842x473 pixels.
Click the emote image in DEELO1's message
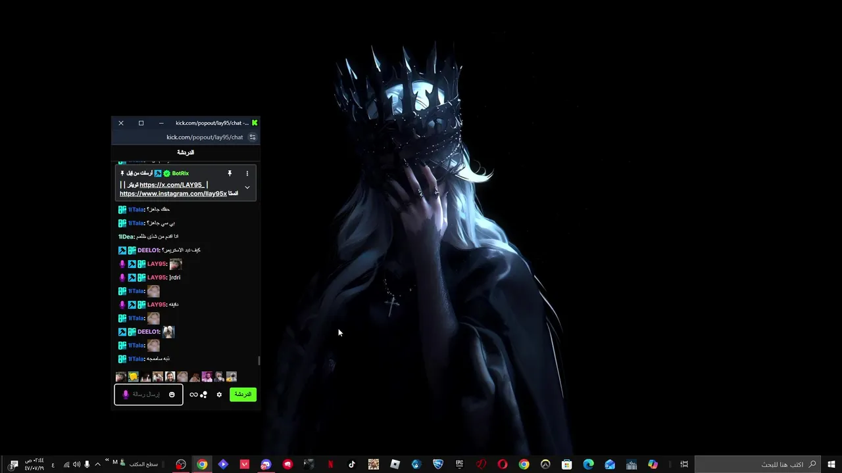pyautogui.click(x=168, y=332)
